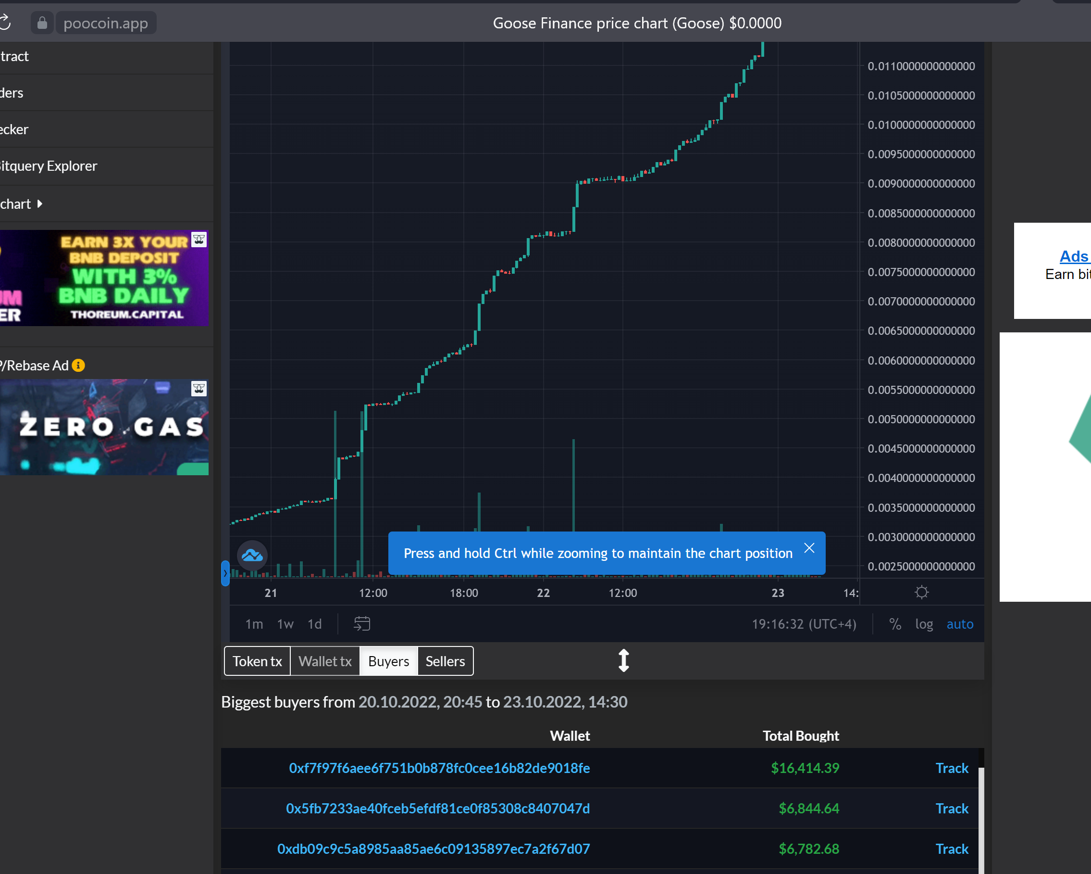Select the 1d time range
The height and width of the screenshot is (874, 1091).
(x=314, y=624)
